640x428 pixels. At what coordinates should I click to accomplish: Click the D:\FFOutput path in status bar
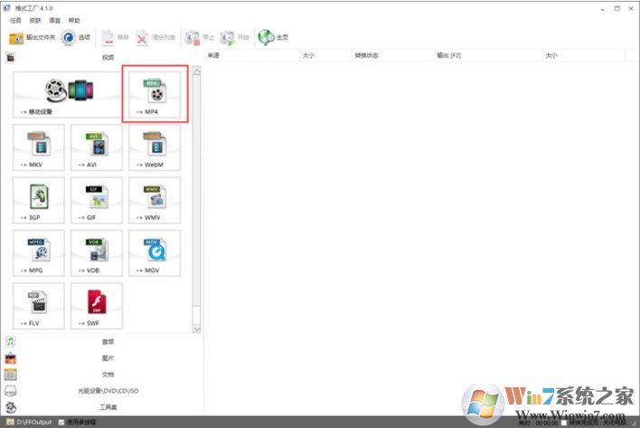(34, 422)
